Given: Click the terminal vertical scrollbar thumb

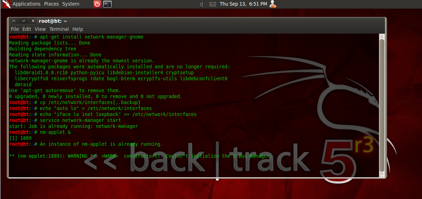Looking at the screenshot, I should pos(382,105).
